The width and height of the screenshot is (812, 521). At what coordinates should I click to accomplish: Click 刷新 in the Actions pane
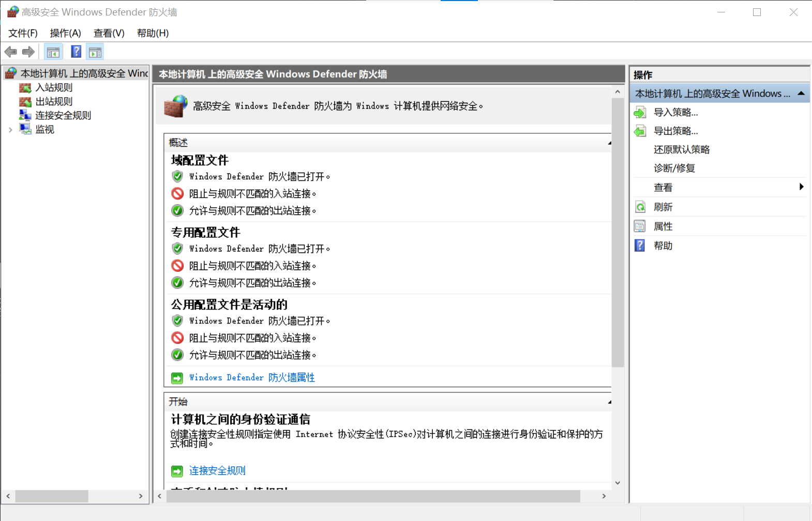(663, 207)
